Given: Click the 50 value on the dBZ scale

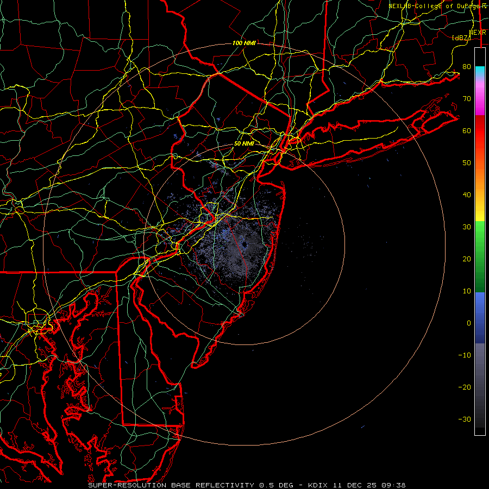Looking at the screenshot, I should (x=467, y=163).
